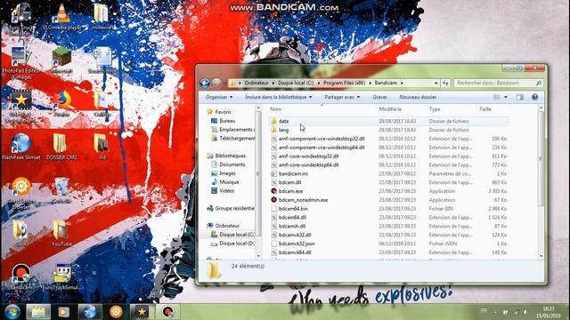Click Graver toolbar button
Viewport: 570px width, 320px height.
click(x=380, y=97)
